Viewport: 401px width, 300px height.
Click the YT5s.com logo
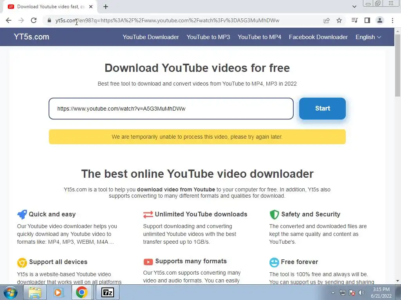(x=31, y=37)
